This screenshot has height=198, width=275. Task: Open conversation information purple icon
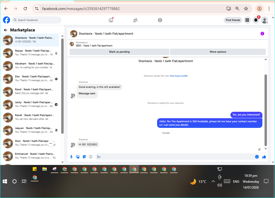[262, 34]
